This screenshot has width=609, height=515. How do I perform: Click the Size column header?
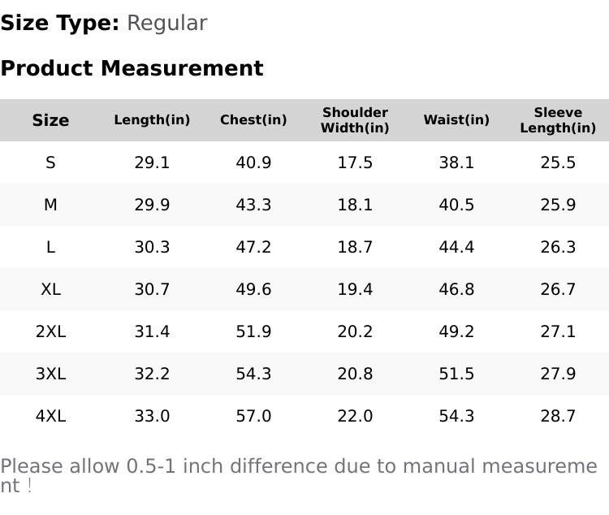click(x=50, y=120)
